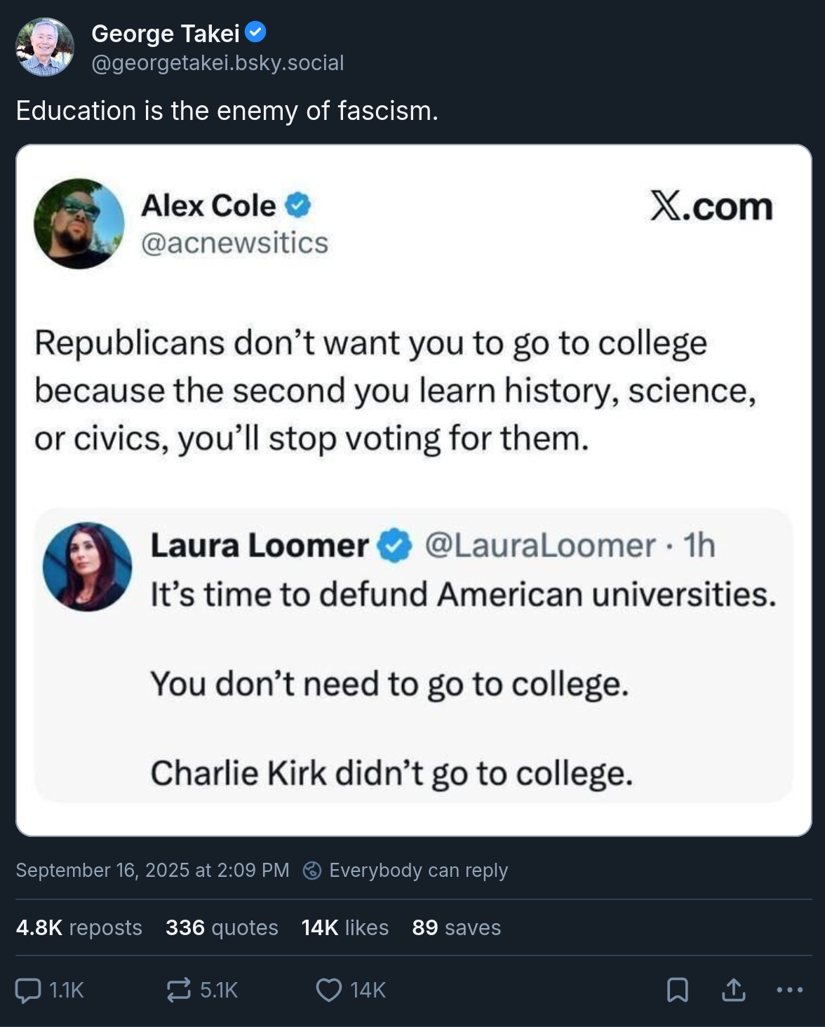The image size is (825, 1027).
Task: Click the September 16, 2025 timestamp
Action: (x=152, y=870)
